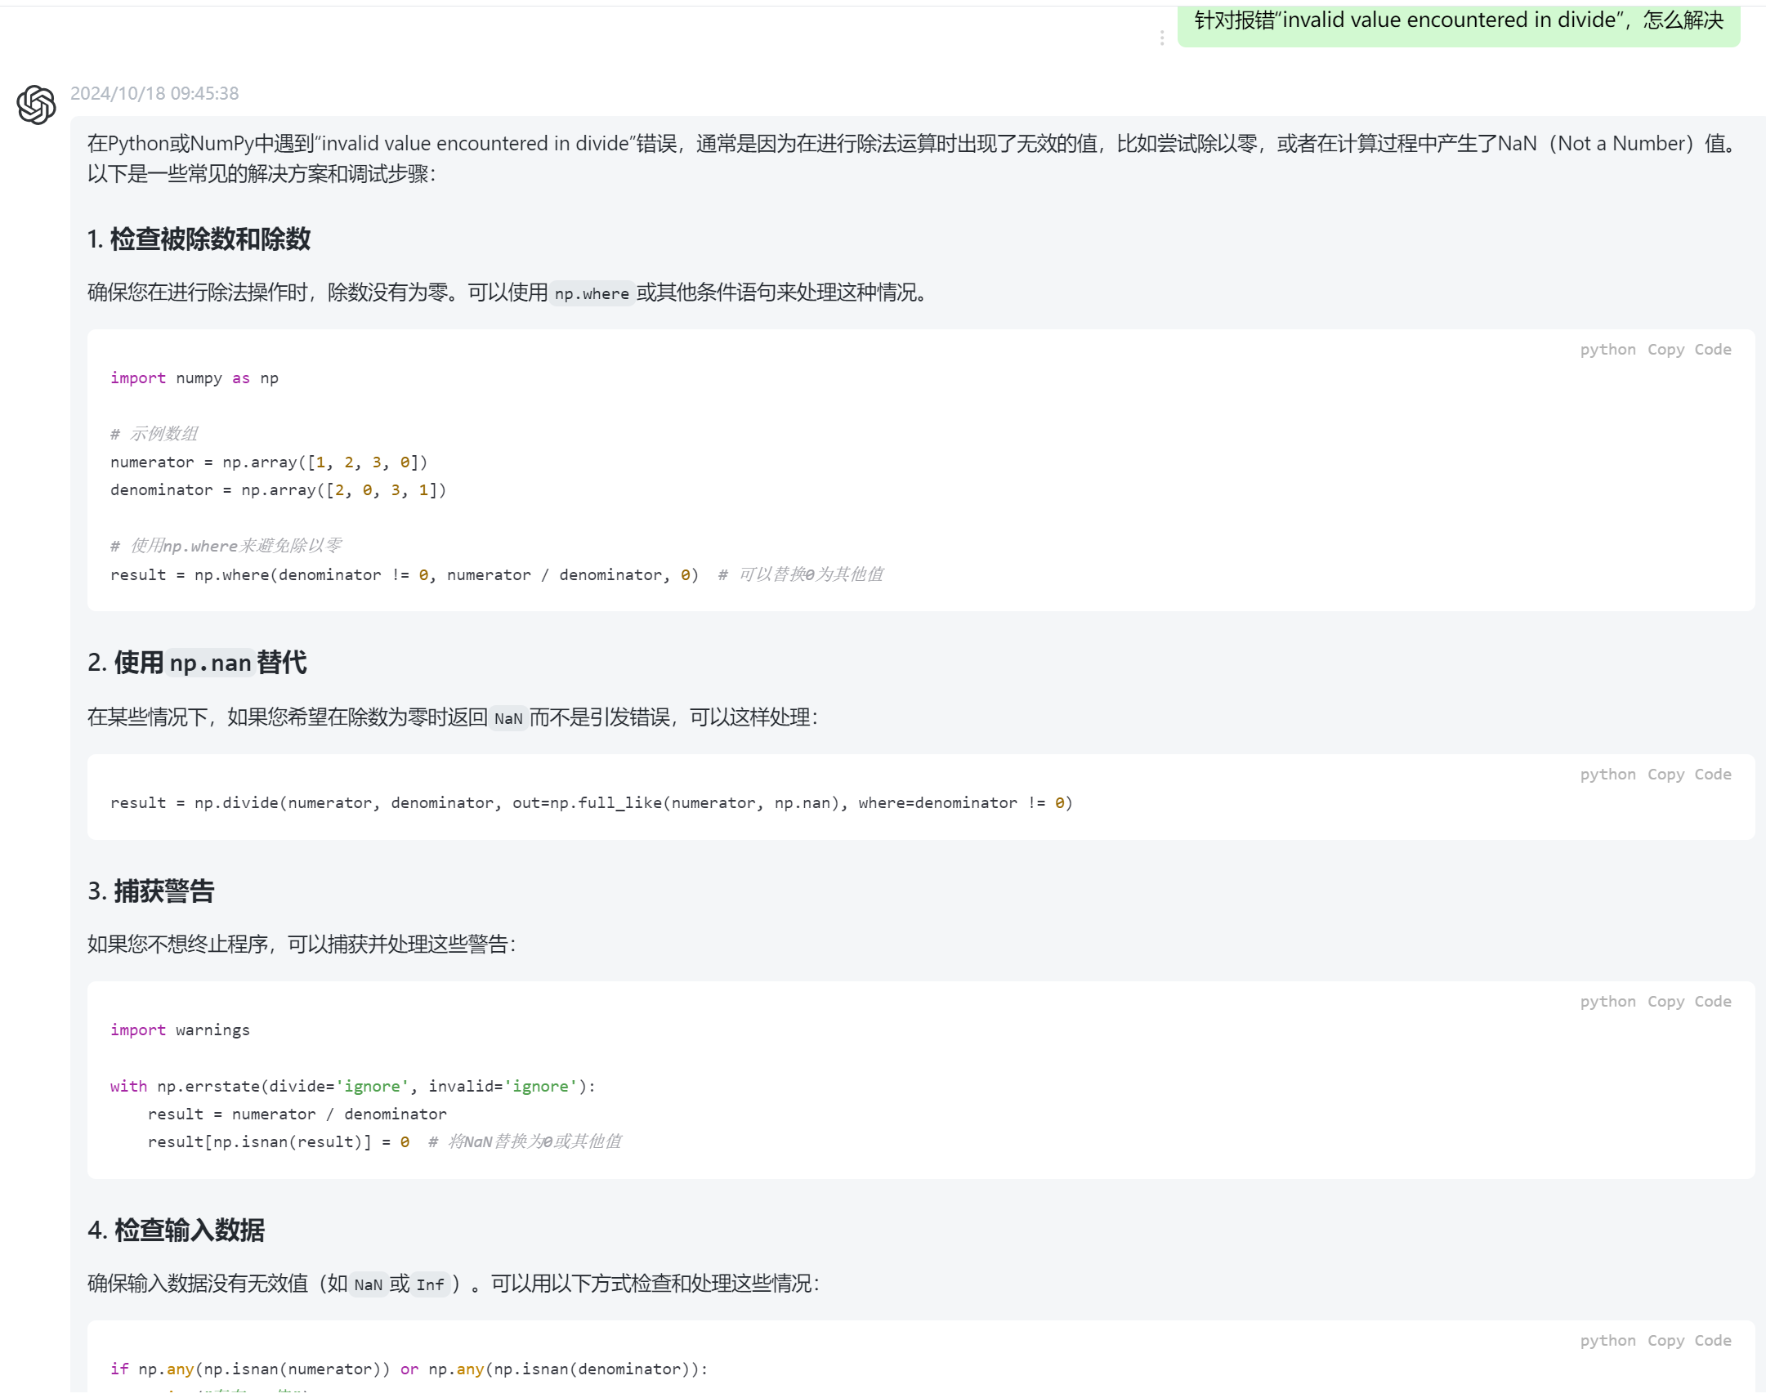Click Code button for second code block
Image resolution: width=1766 pixels, height=1398 pixels.
[1713, 773]
